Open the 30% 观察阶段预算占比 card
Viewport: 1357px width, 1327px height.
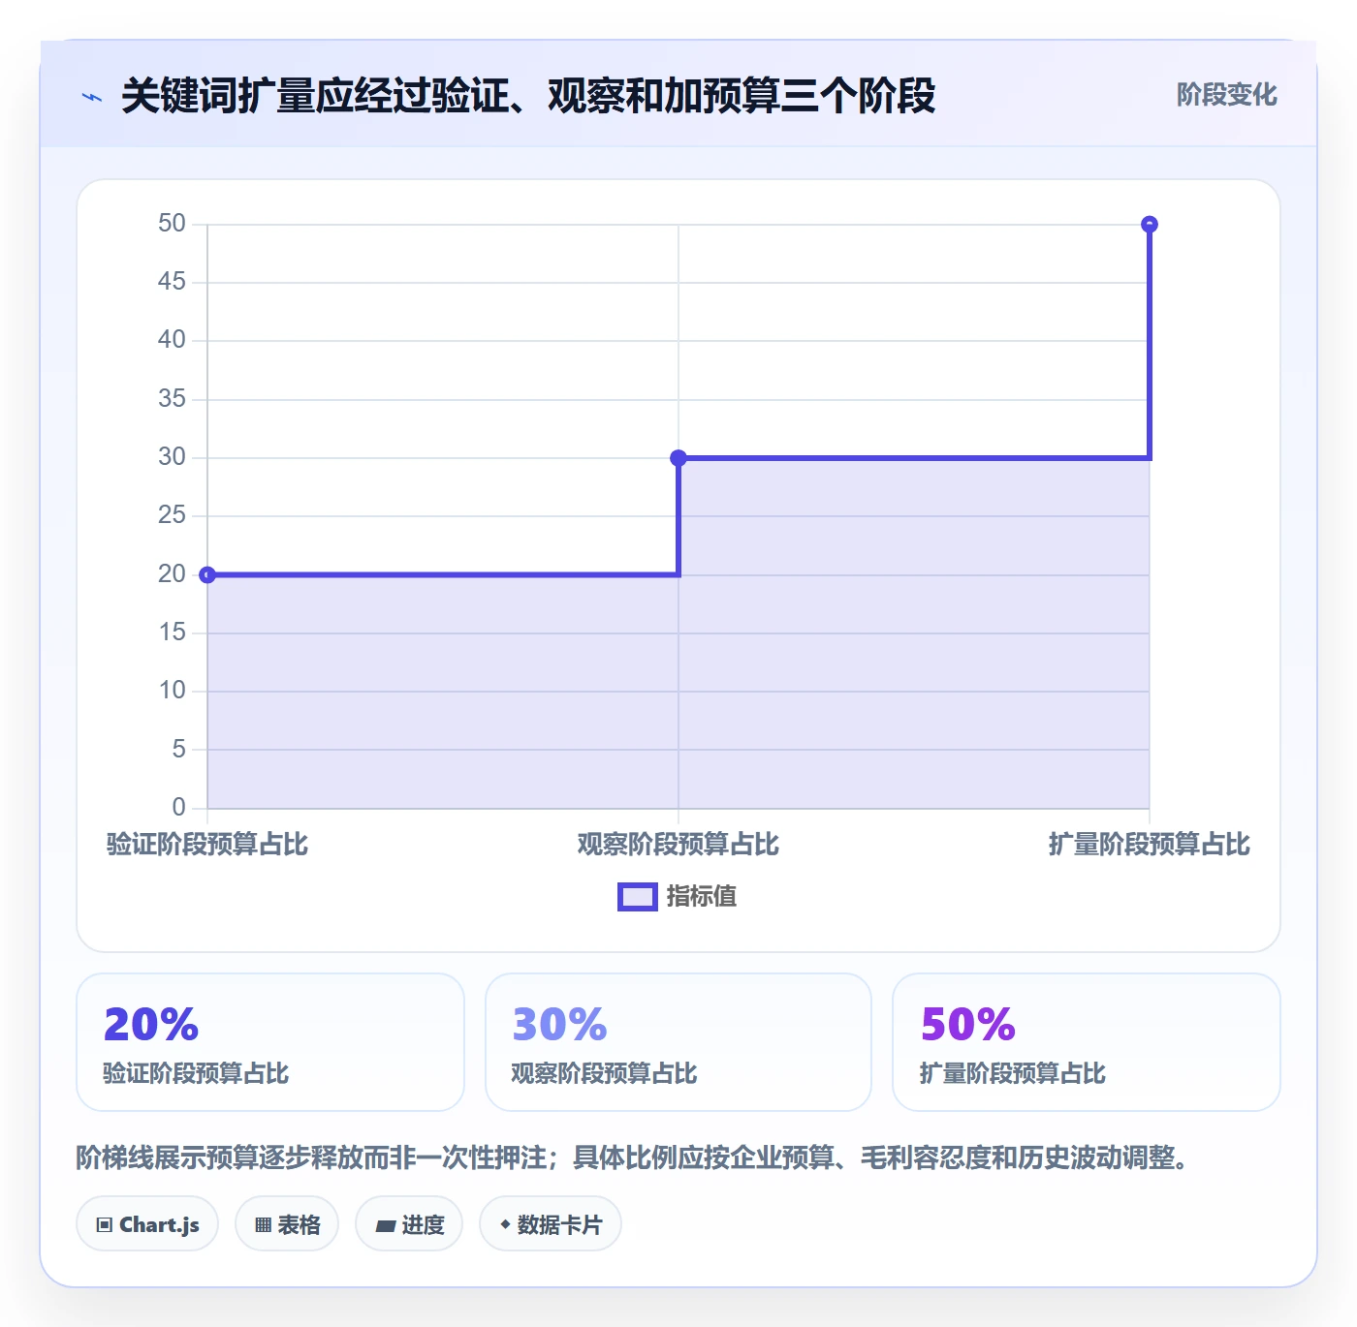point(678,1042)
